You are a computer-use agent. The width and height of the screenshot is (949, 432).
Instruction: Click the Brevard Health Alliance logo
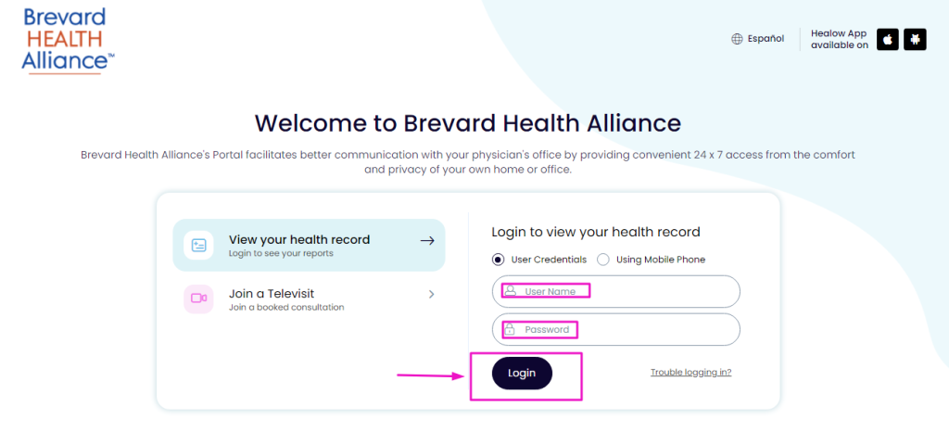coord(68,41)
